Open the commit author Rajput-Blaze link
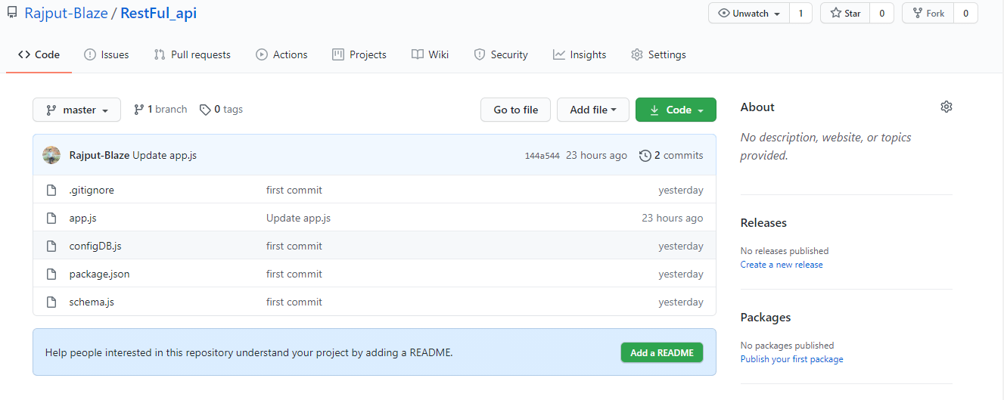 99,155
